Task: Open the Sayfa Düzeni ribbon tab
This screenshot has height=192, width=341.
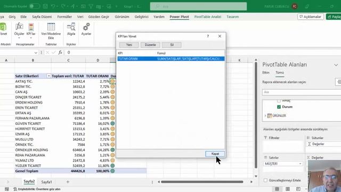Action: click(42, 17)
